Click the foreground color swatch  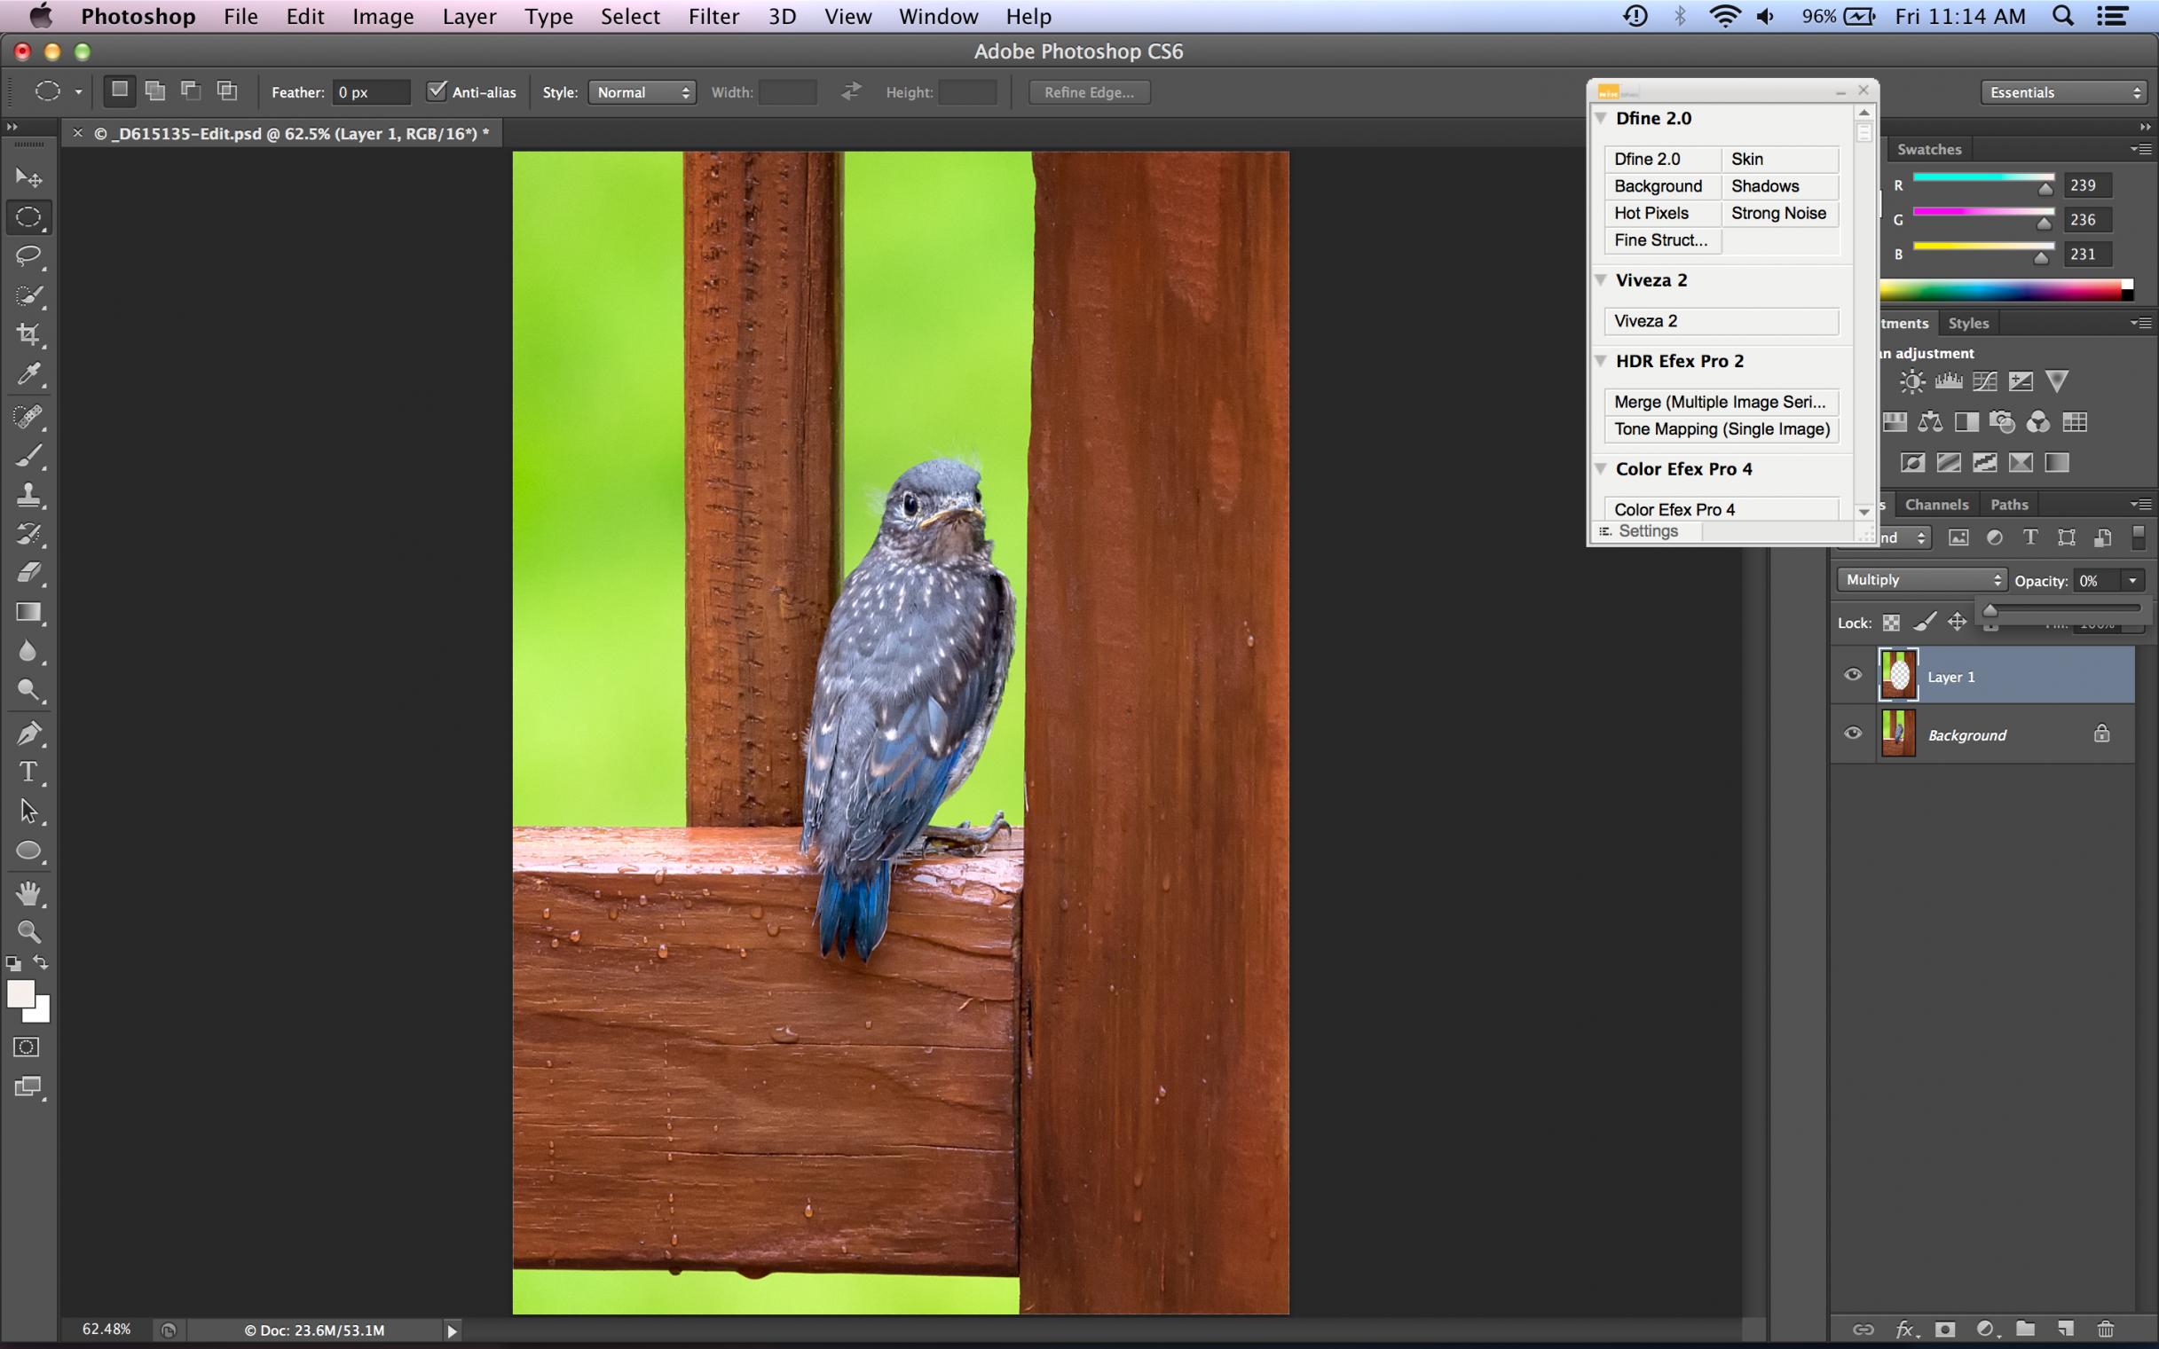[20, 992]
